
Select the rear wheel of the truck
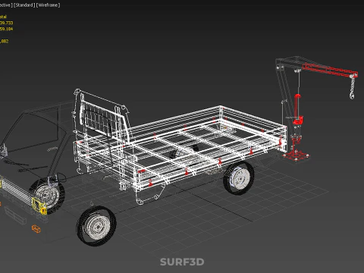(238, 178)
